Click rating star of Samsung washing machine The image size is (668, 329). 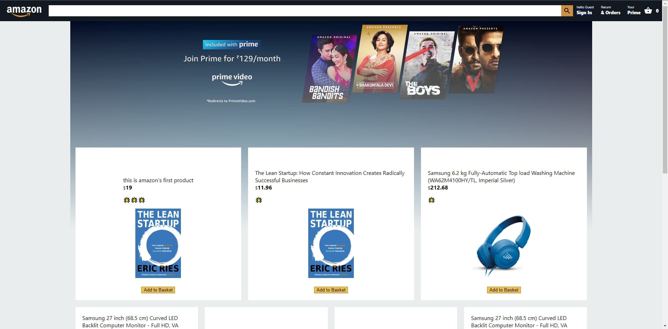[431, 200]
